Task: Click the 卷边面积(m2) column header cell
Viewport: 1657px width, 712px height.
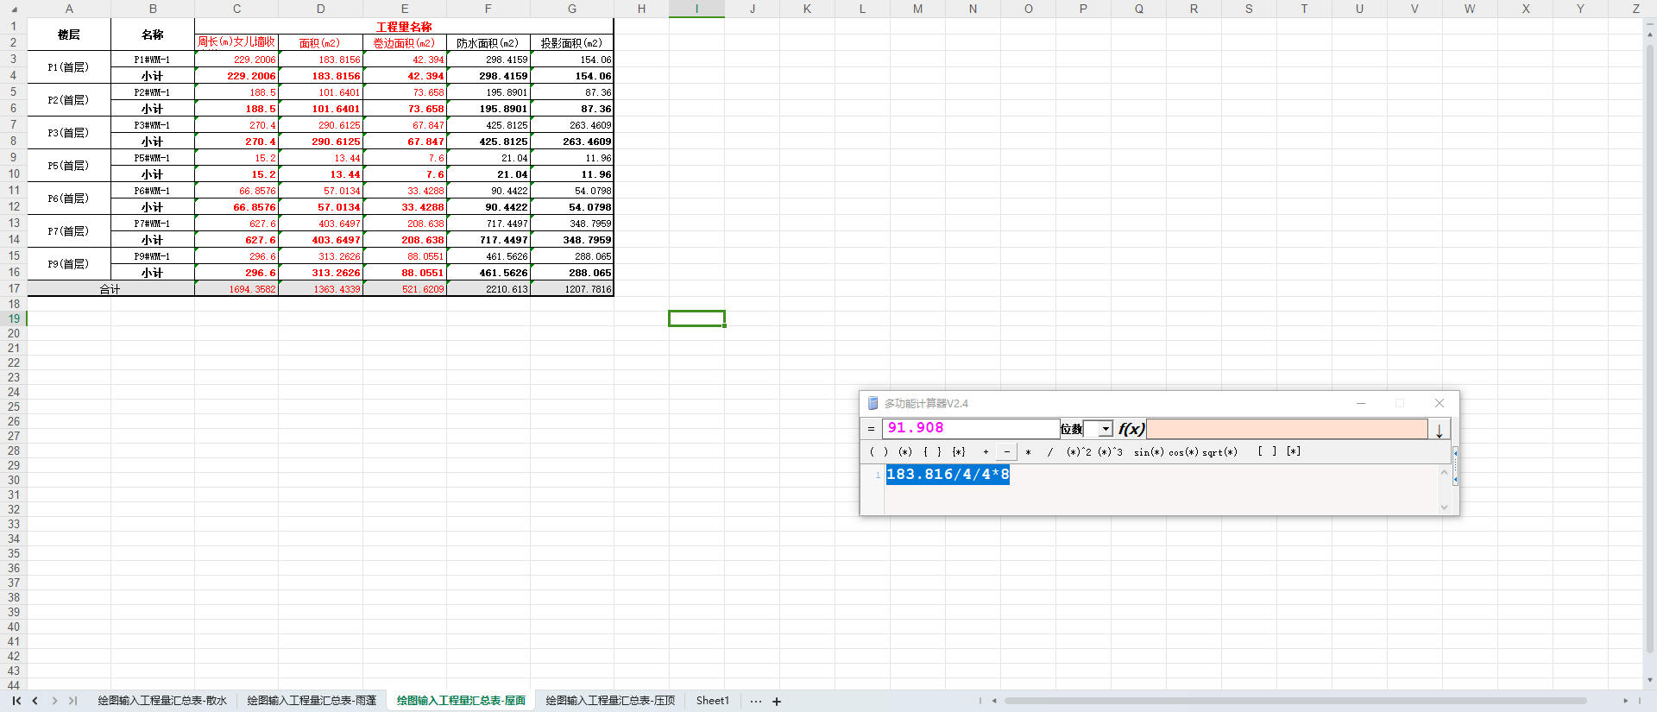Action: pyautogui.click(x=404, y=43)
